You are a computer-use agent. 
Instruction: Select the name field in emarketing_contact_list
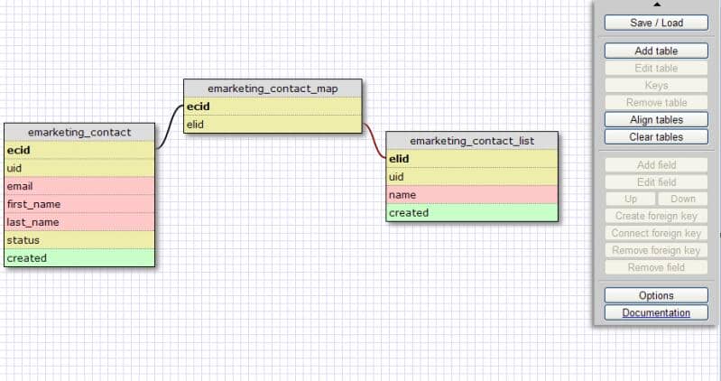(x=472, y=195)
